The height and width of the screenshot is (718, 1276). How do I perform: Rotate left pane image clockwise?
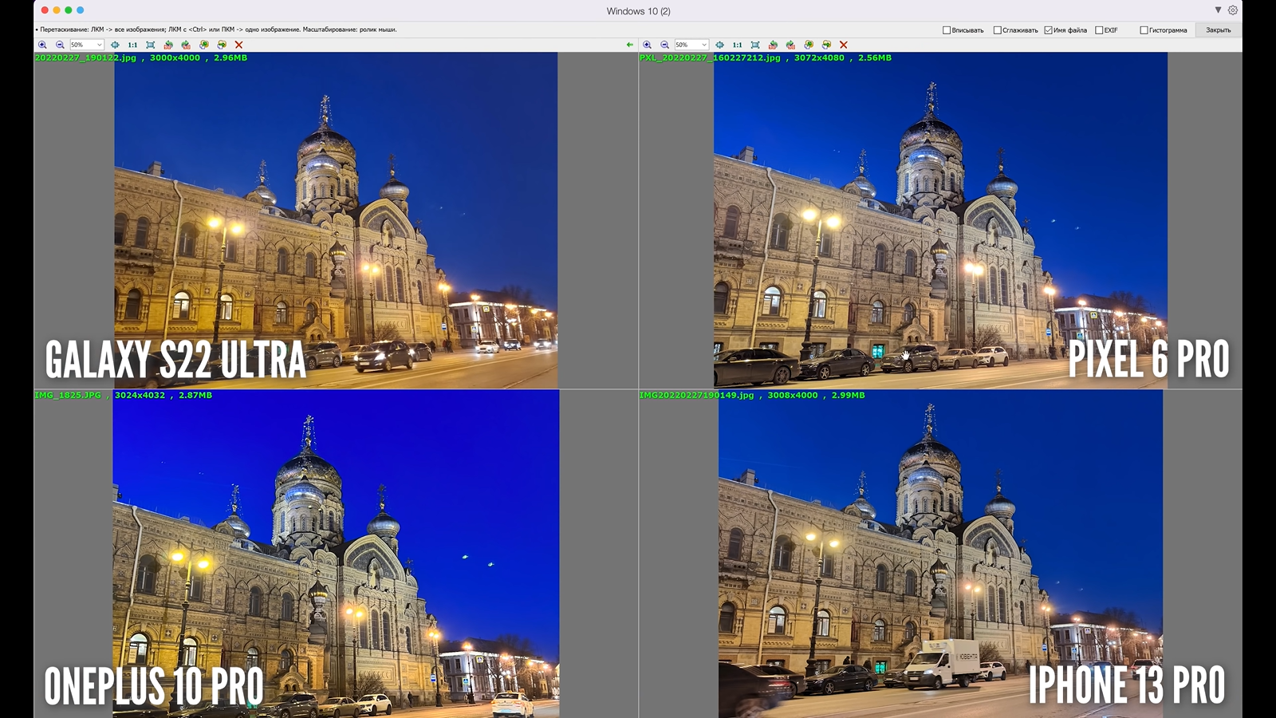pos(186,45)
